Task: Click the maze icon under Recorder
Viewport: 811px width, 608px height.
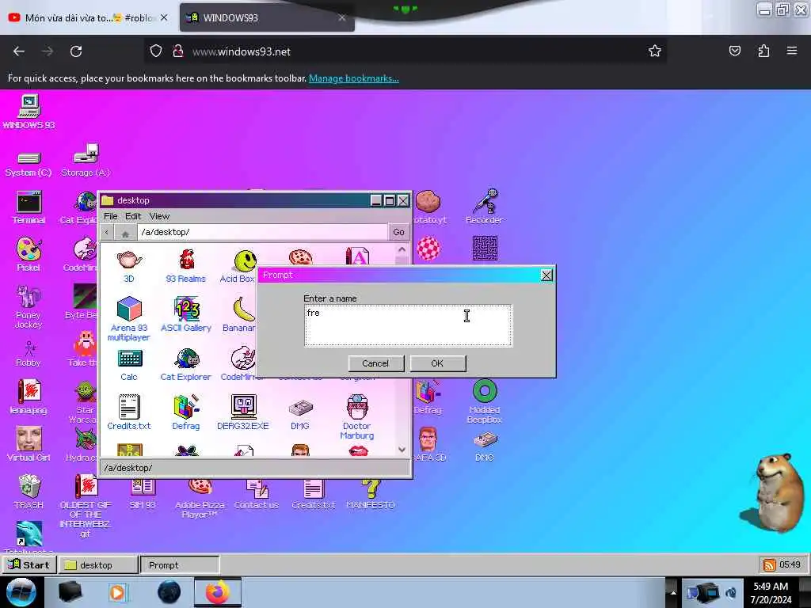Action: click(485, 248)
